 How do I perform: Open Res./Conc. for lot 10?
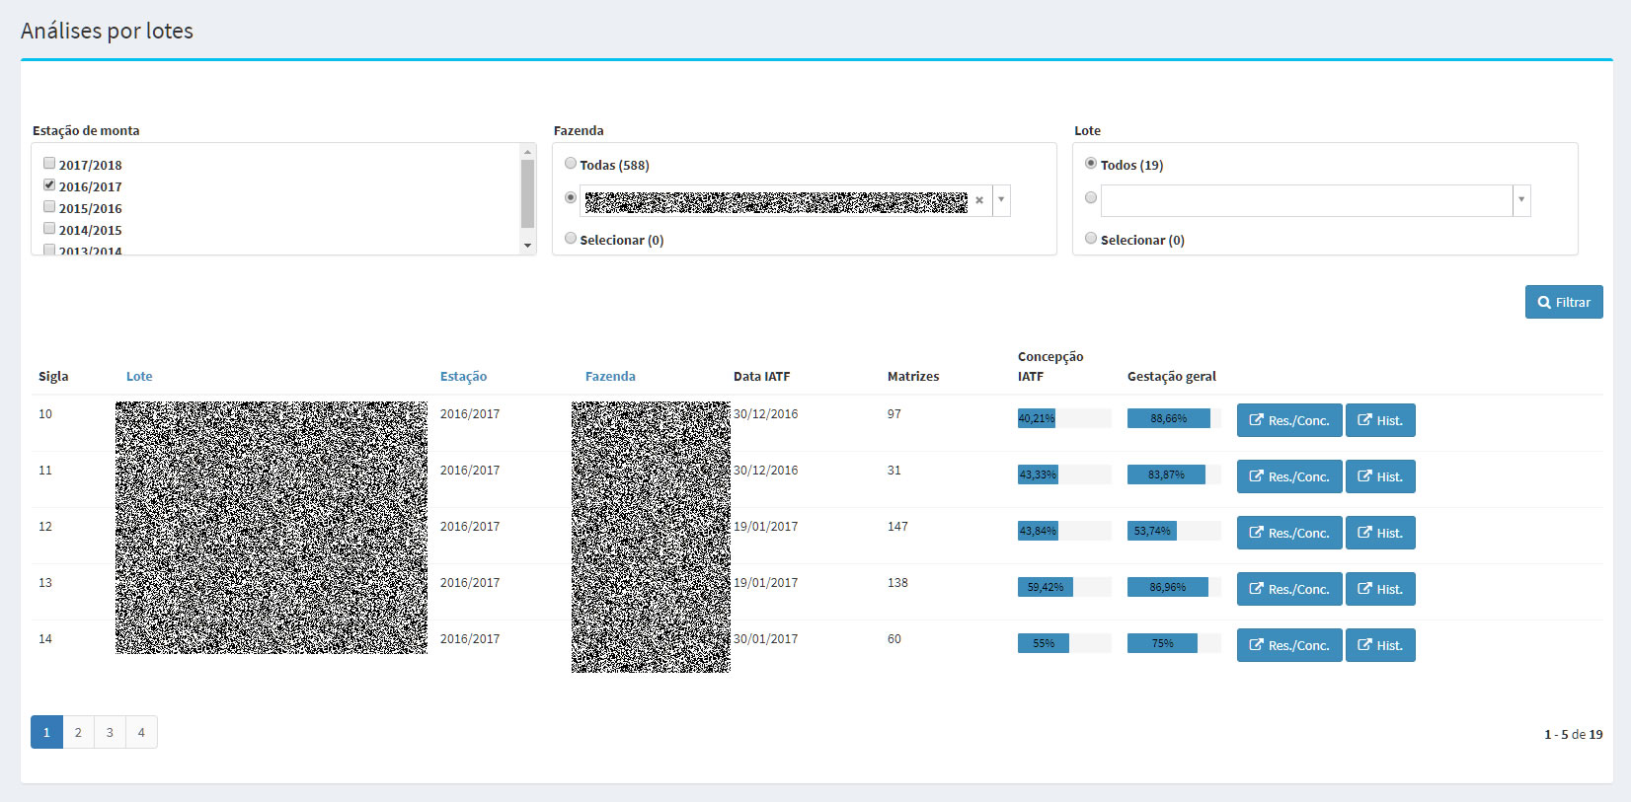pyautogui.click(x=1289, y=420)
